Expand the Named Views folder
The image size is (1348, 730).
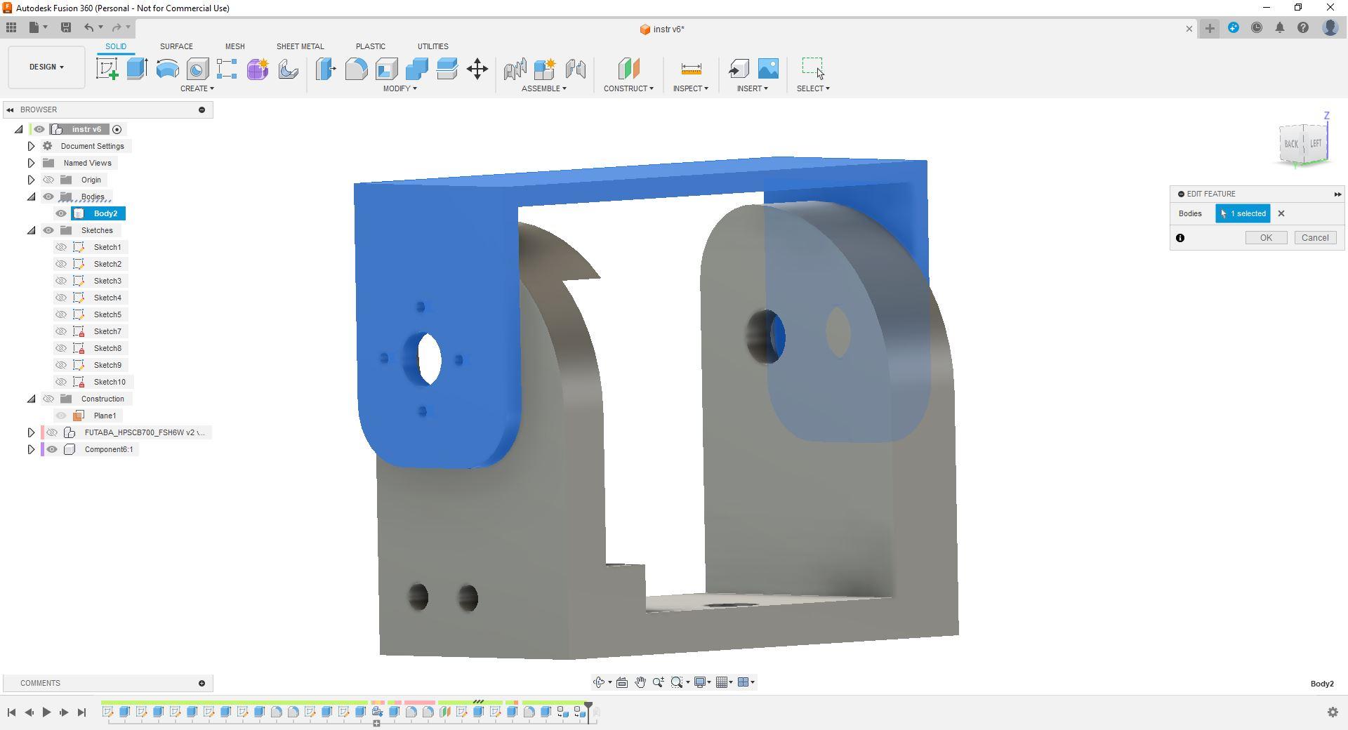31,163
